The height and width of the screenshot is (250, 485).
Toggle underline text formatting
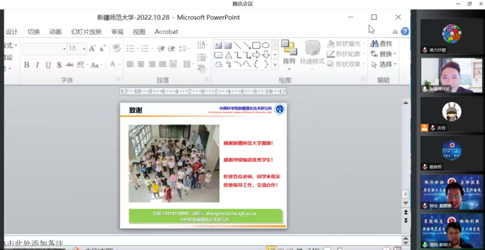48,65
